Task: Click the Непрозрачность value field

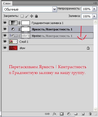Action: tap(87, 9)
